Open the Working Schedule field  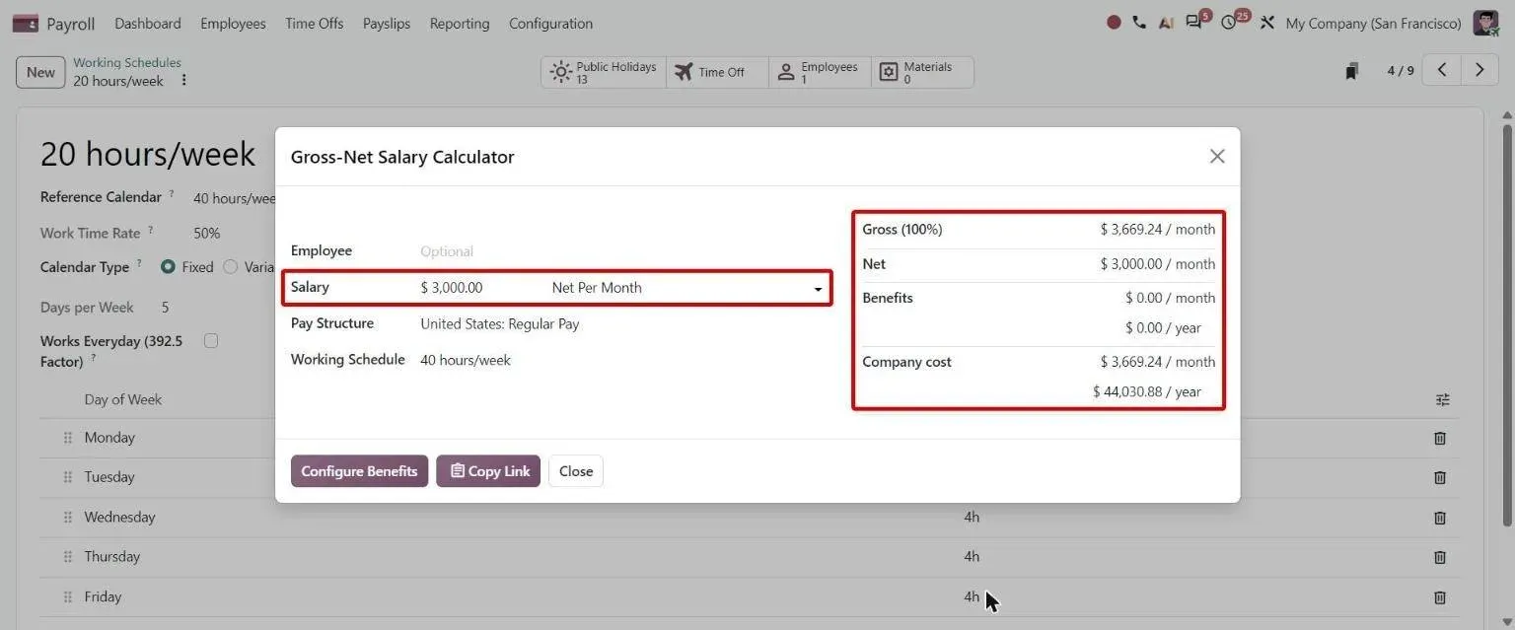tap(623, 360)
